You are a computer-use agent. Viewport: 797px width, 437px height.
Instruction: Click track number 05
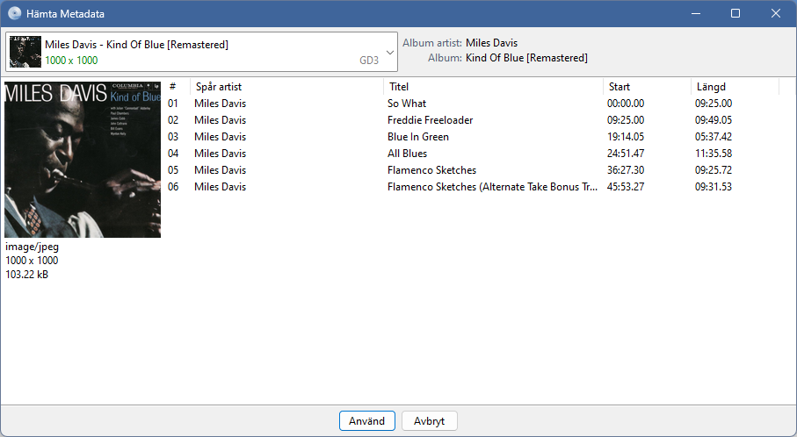[x=173, y=170]
